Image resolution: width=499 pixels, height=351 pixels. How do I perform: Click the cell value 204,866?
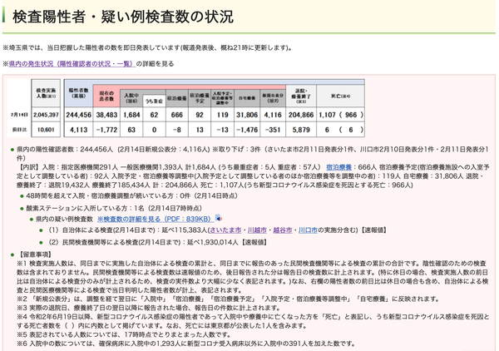[301, 115]
